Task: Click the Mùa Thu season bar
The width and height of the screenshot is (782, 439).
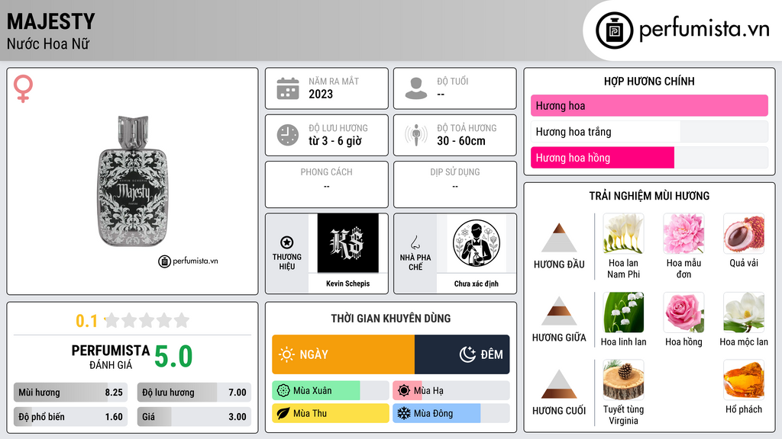Action: (331, 413)
